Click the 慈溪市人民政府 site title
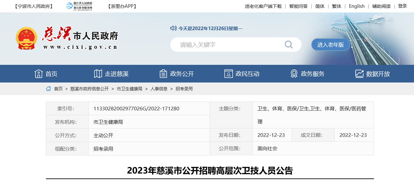Viewport: 414px width, 184px height. coord(80,34)
